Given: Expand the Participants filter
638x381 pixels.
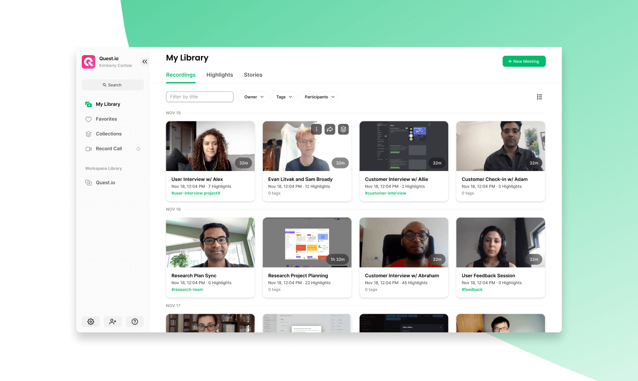Looking at the screenshot, I should click(318, 97).
